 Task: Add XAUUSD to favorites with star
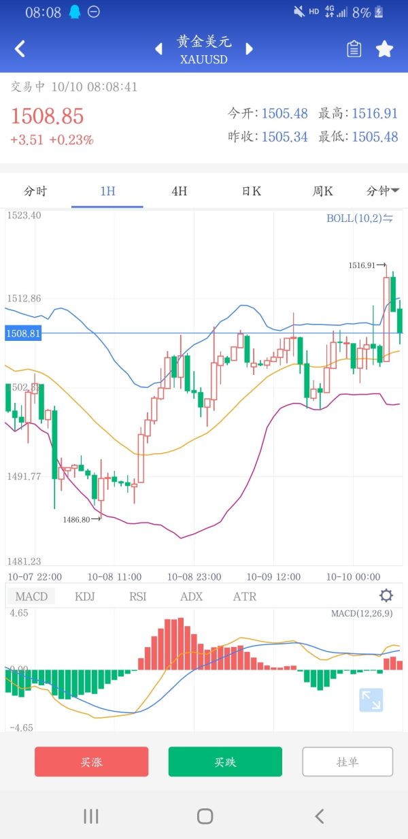point(384,49)
